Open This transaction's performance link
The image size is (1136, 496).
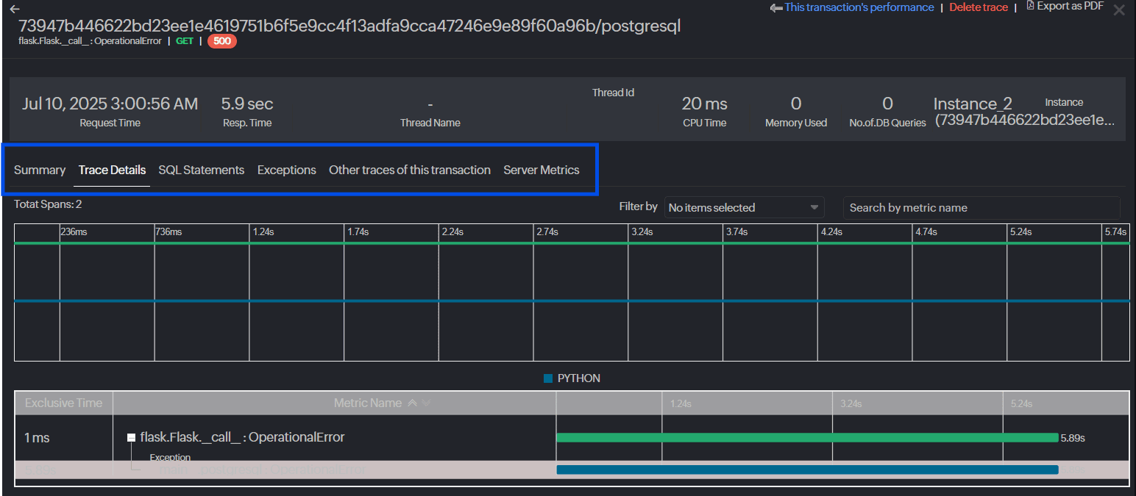click(x=858, y=7)
